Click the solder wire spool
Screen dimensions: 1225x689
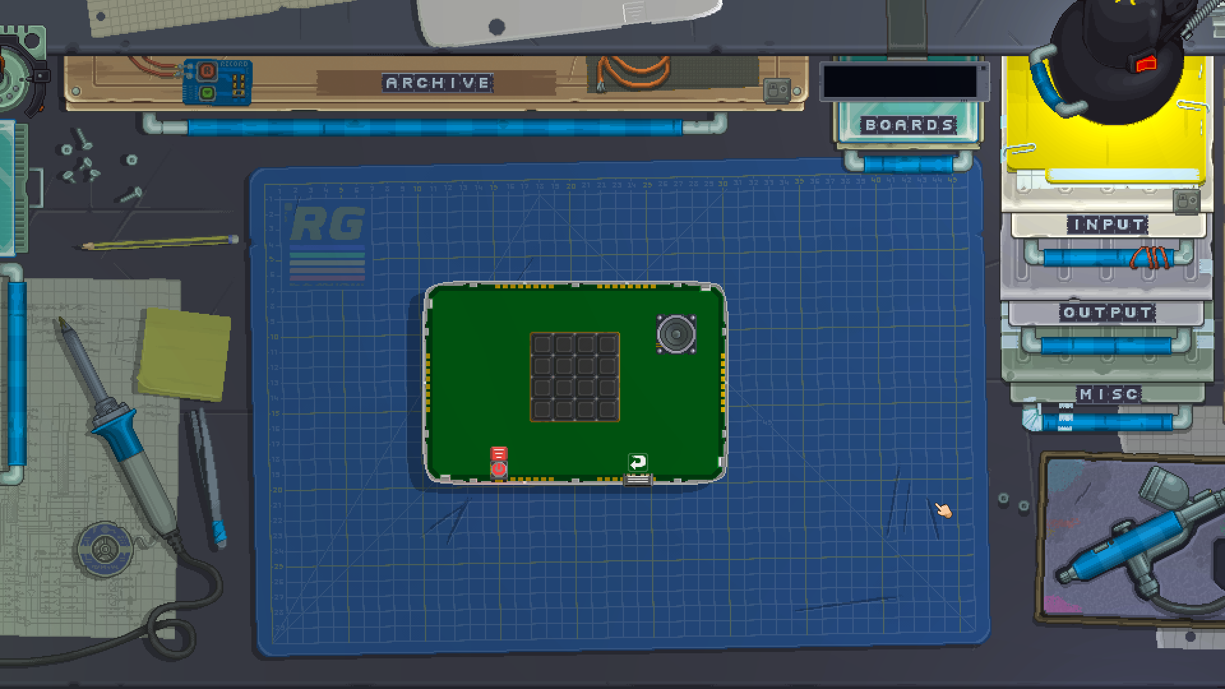(x=103, y=549)
